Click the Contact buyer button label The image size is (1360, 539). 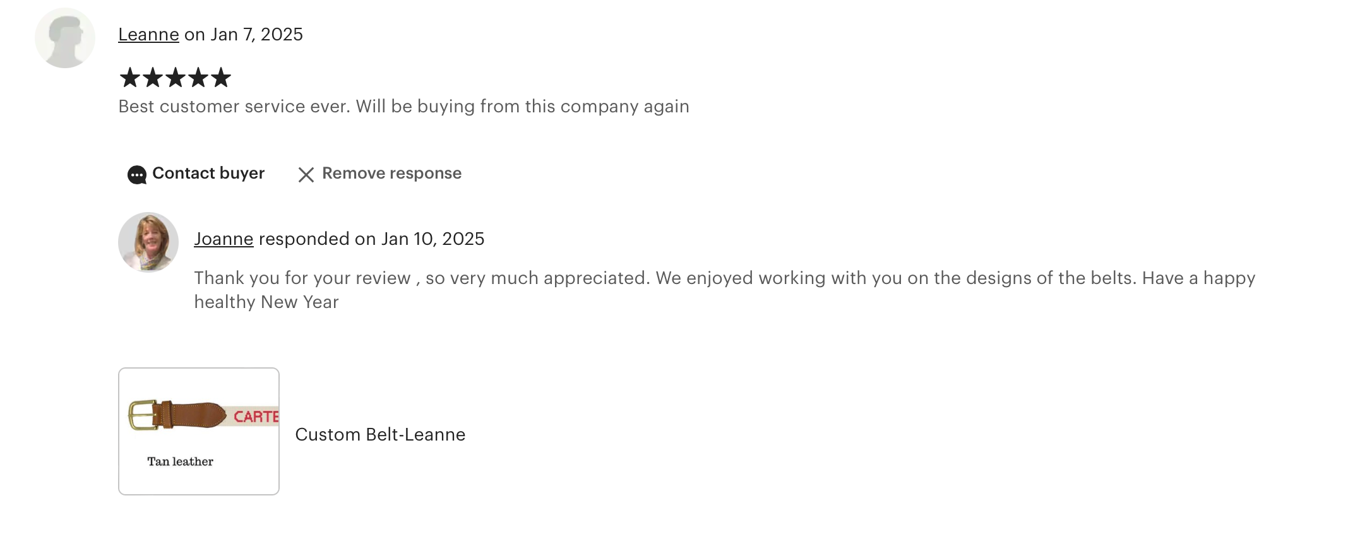coord(208,174)
